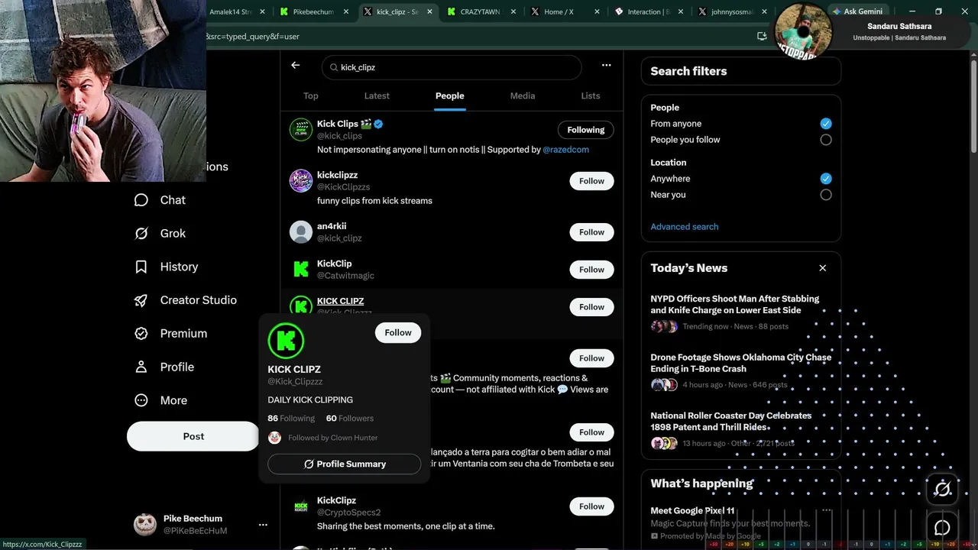Viewport: 978px width, 550px height.
Task: Open options for Google Pixel 11 ad
Action: (x=826, y=510)
